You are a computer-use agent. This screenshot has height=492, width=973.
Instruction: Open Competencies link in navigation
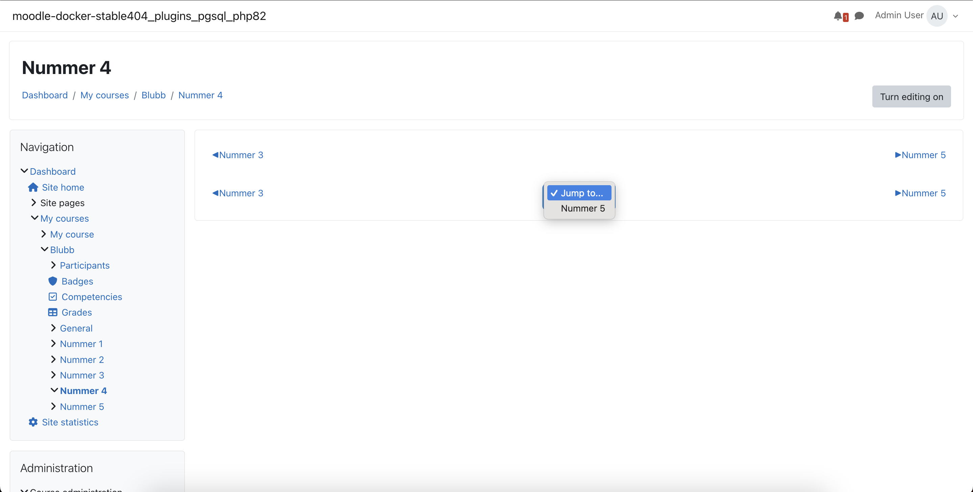(92, 297)
